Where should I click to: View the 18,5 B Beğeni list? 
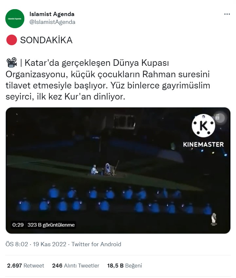[125, 266]
